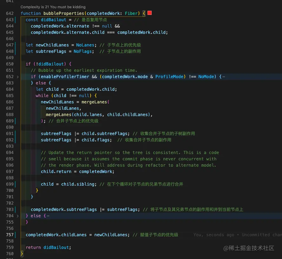Click 'completedWork.alternate.child' on line 645

pyautogui.click(x=68, y=33)
